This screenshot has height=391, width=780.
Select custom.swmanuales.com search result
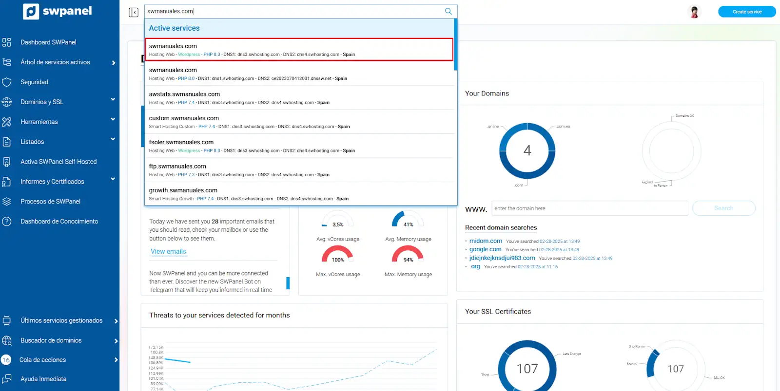tap(300, 122)
